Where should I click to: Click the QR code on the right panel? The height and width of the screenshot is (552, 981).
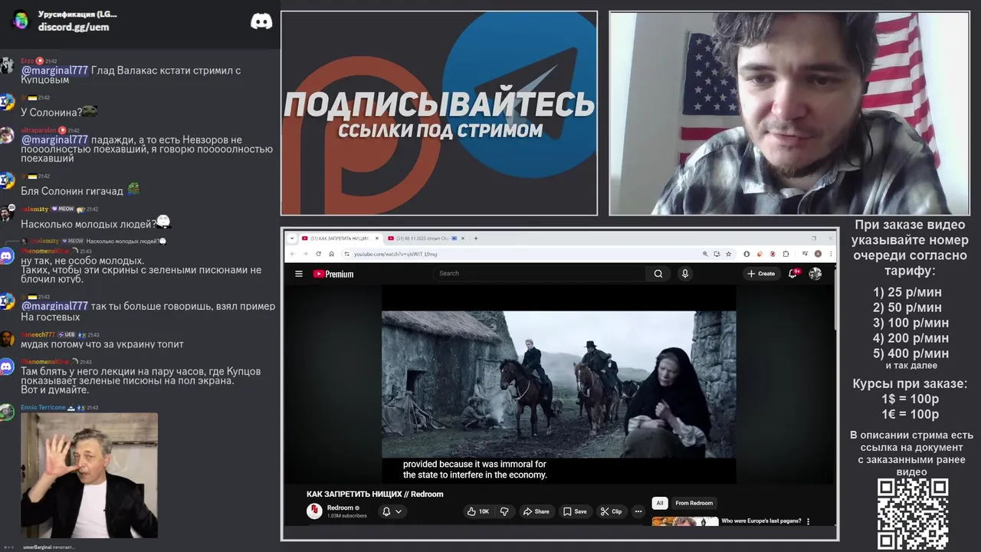point(912,514)
